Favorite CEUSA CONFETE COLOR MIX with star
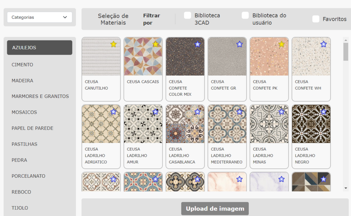The width and height of the screenshot is (351, 216). 197,44
